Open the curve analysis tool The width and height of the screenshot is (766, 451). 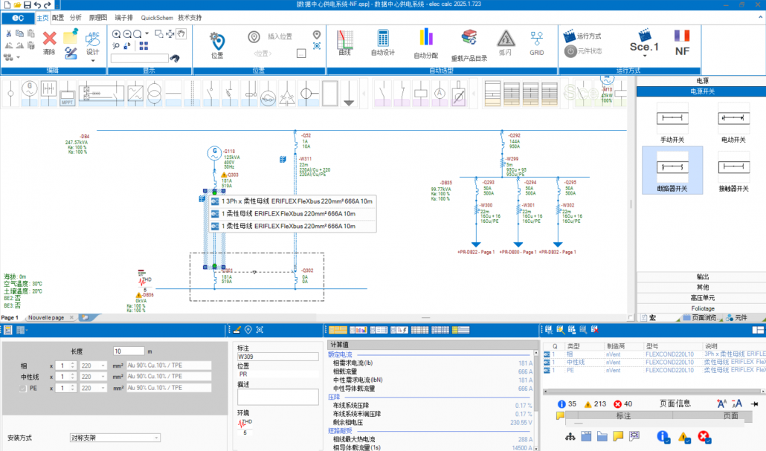tap(344, 42)
